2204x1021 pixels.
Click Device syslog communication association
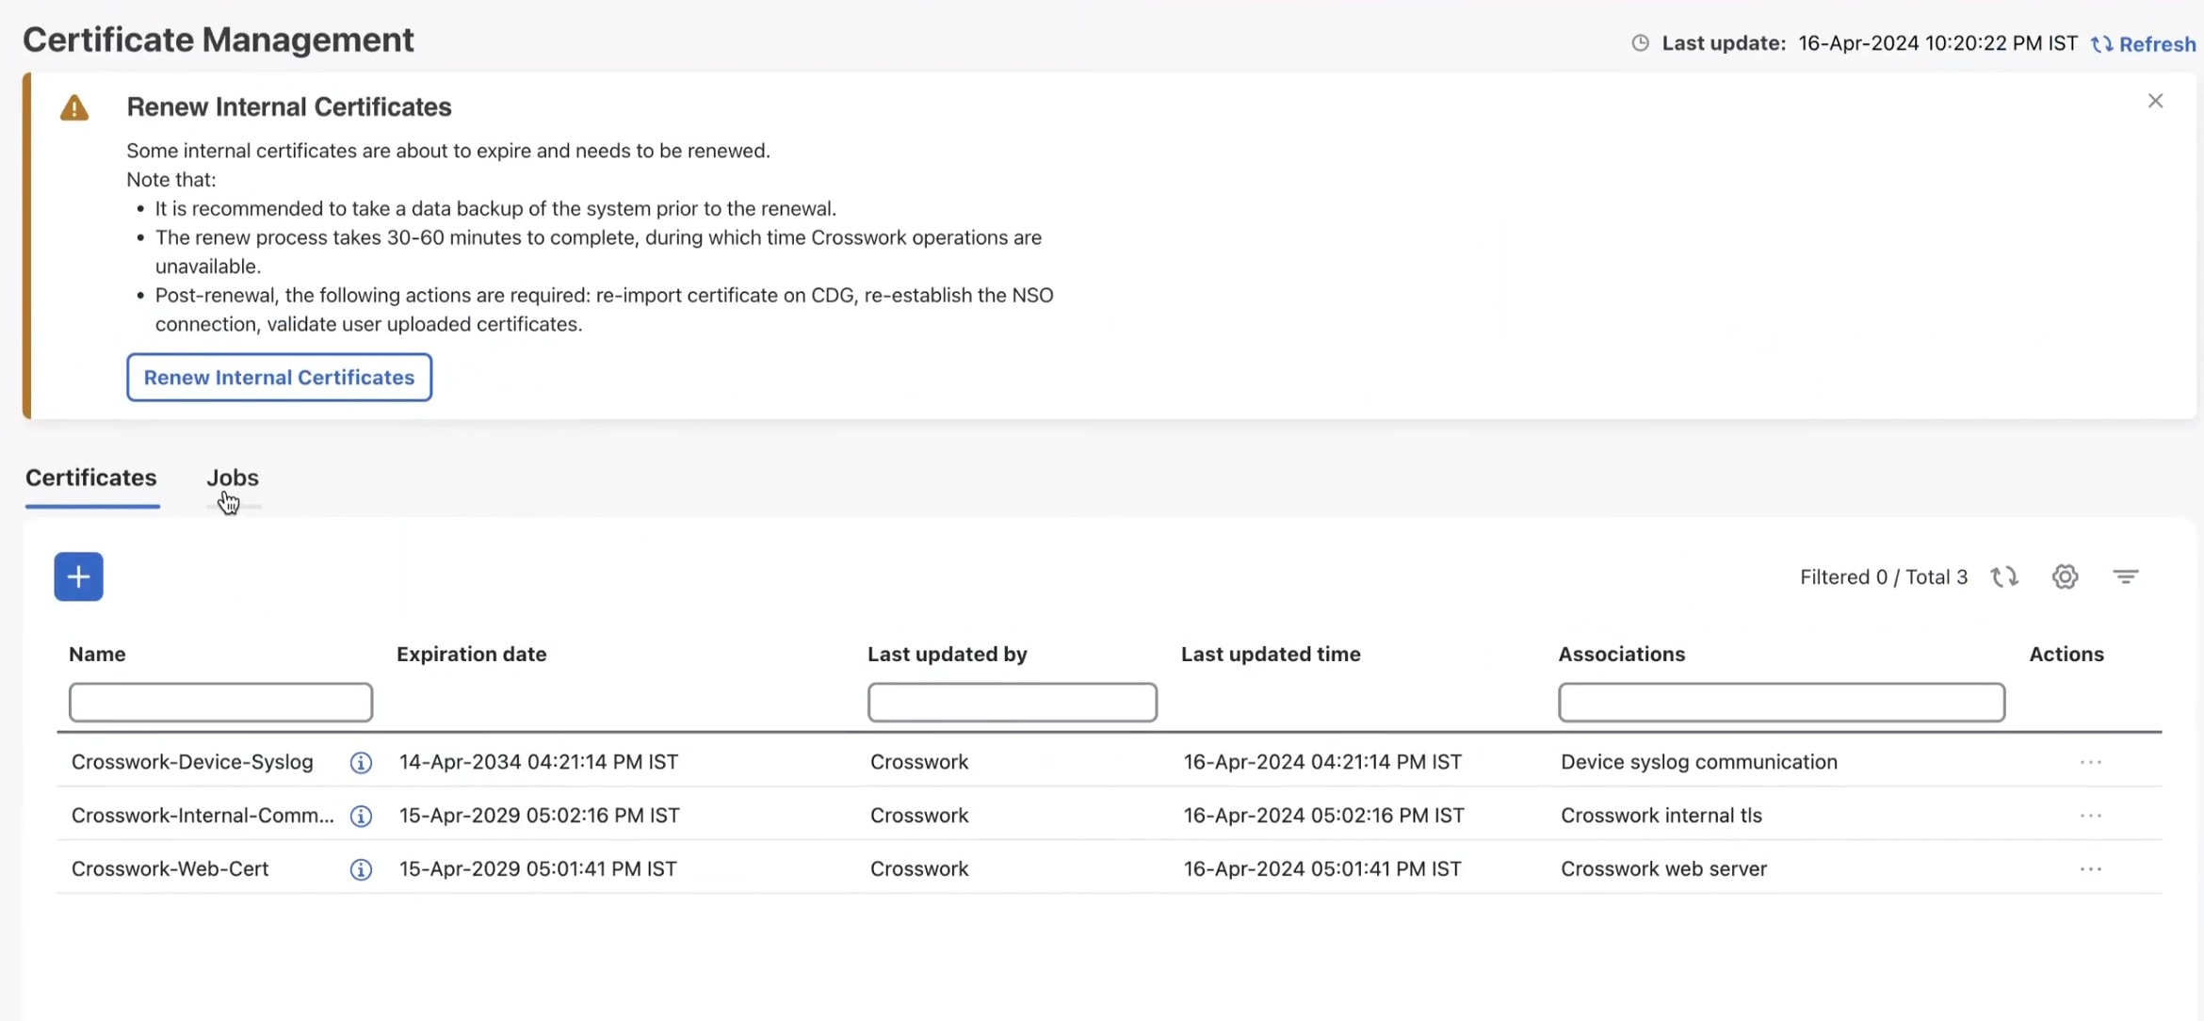[1698, 762]
